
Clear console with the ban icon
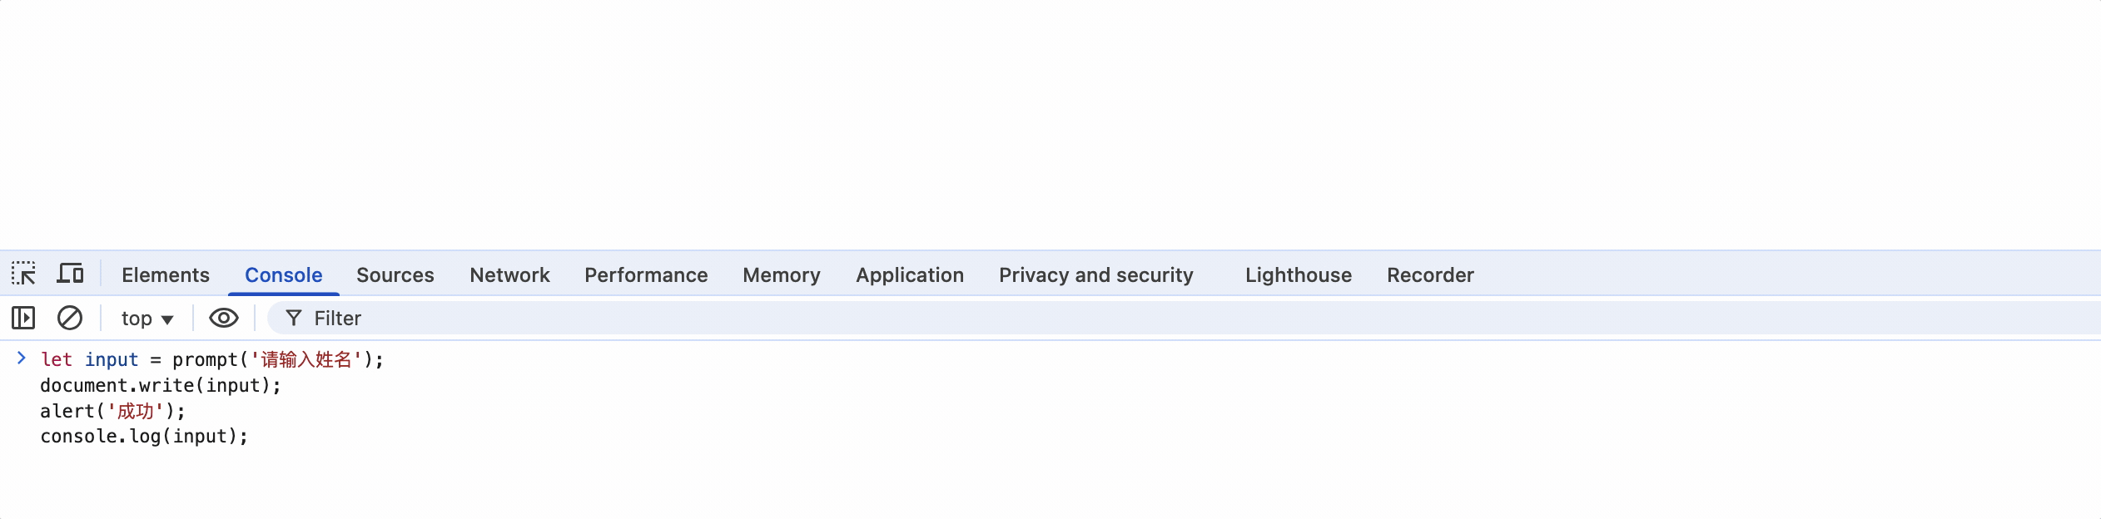[70, 318]
